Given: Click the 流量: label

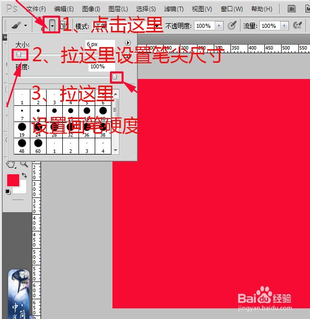Looking at the screenshot, I should coord(250,26).
